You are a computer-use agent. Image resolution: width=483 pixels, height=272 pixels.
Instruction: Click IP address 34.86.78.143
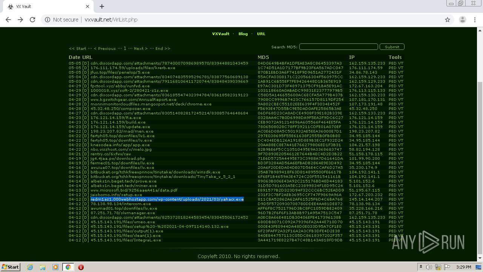[363, 73]
